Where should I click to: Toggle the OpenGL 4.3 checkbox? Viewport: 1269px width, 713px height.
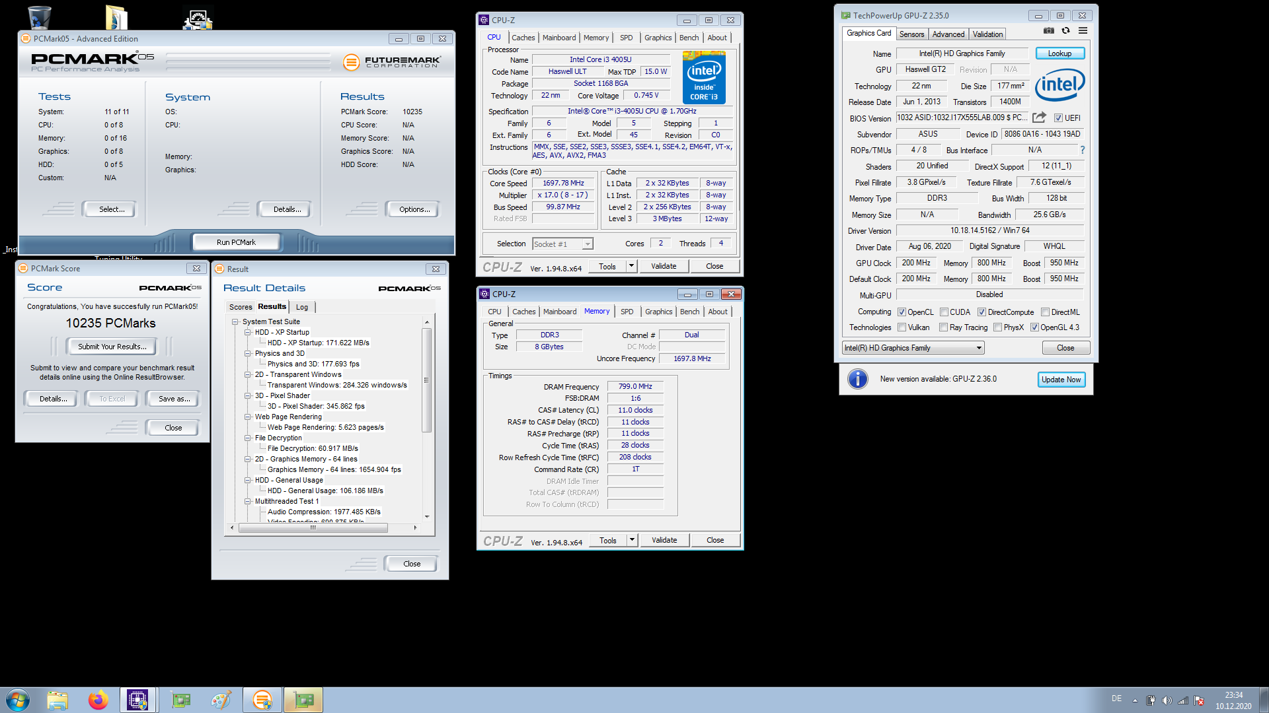(1034, 327)
